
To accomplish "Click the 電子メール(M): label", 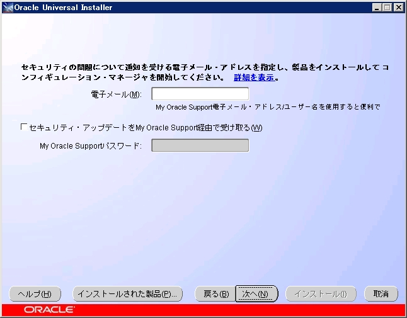I will (117, 94).
